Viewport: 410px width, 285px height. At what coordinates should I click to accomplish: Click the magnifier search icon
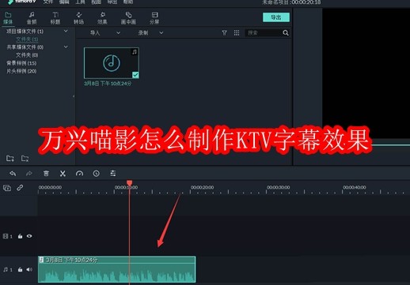click(286, 33)
